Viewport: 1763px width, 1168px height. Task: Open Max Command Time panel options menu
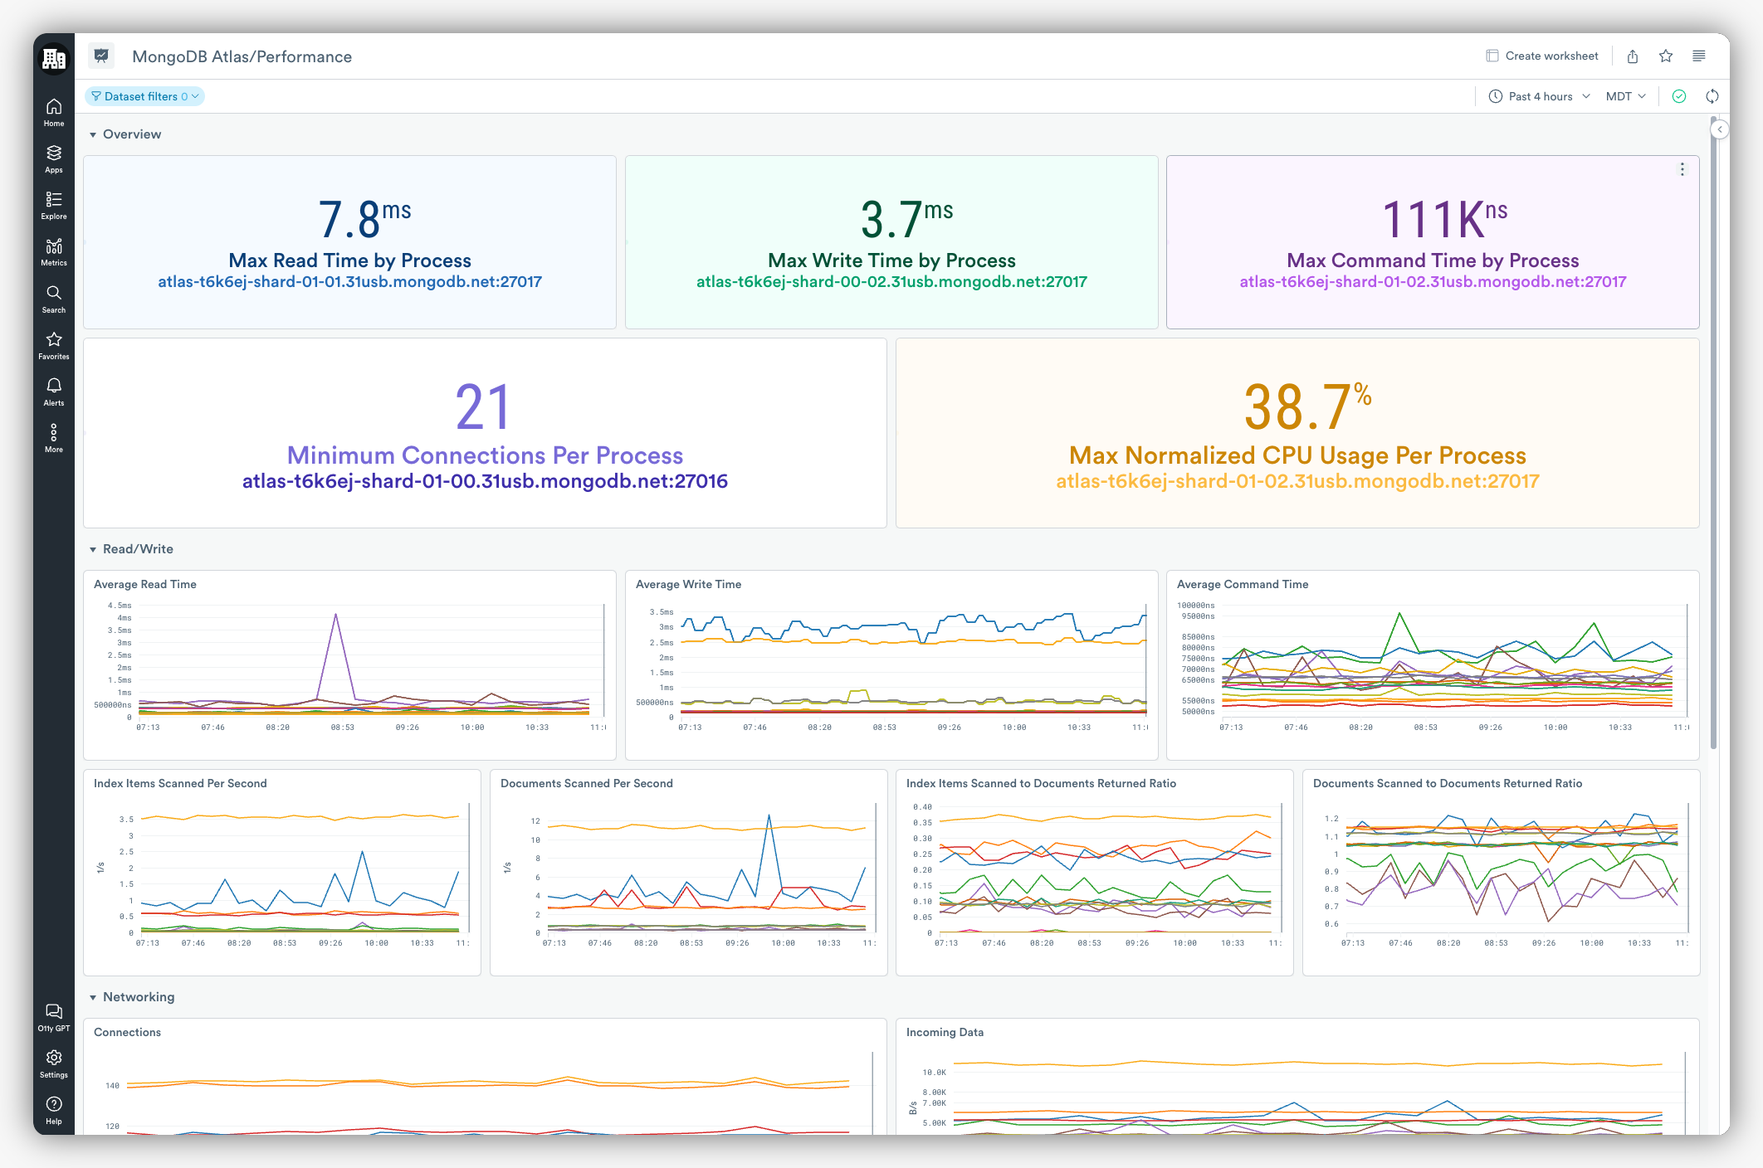pos(1682,169)
